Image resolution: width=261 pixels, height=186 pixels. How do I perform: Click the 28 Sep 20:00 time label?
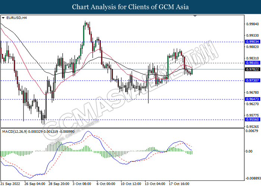point(59,184)
